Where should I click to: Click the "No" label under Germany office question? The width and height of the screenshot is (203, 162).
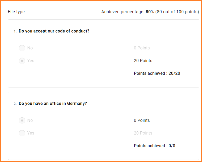click(x=30, y=120)
